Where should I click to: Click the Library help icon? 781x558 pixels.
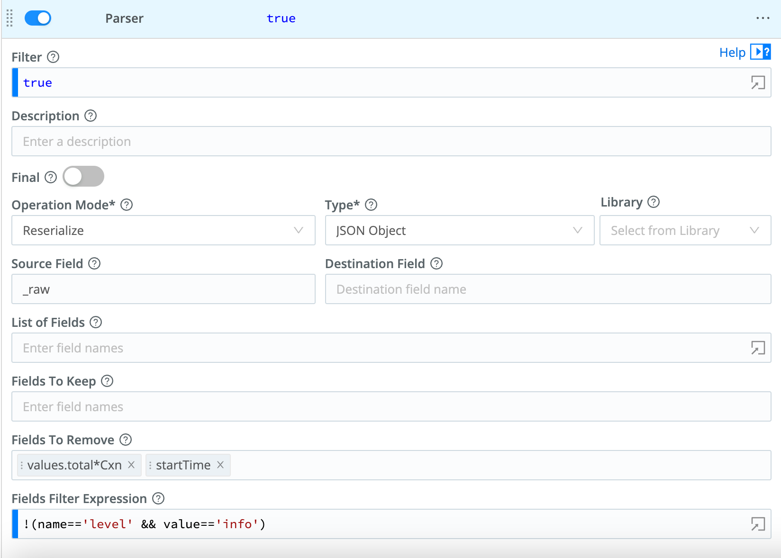654,202
